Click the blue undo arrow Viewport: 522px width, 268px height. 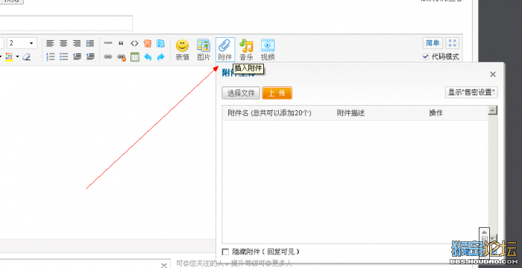(148, 57)
